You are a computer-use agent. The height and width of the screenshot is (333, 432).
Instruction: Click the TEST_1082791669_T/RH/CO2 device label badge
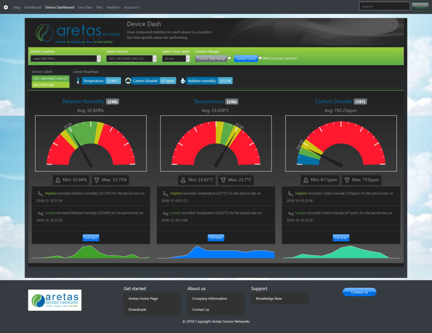coord(51,79)
